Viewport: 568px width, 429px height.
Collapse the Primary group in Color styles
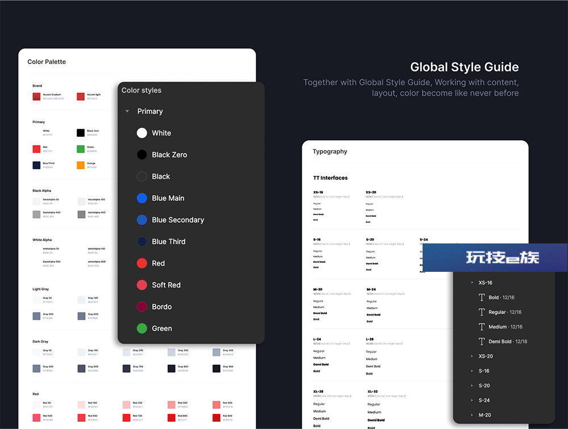pyautogui.click(x=127, y=111)
